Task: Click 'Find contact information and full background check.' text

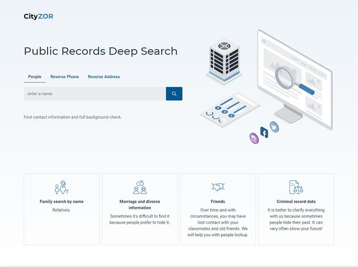Action: [x=73, y=117]
